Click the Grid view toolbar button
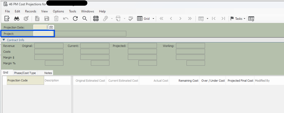This screenshot has height=113, width=284. [x=143, y=19]
